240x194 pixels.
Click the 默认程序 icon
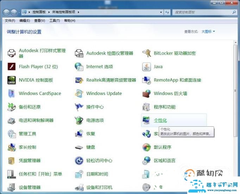pyautogui.click(x=147, y=147)
